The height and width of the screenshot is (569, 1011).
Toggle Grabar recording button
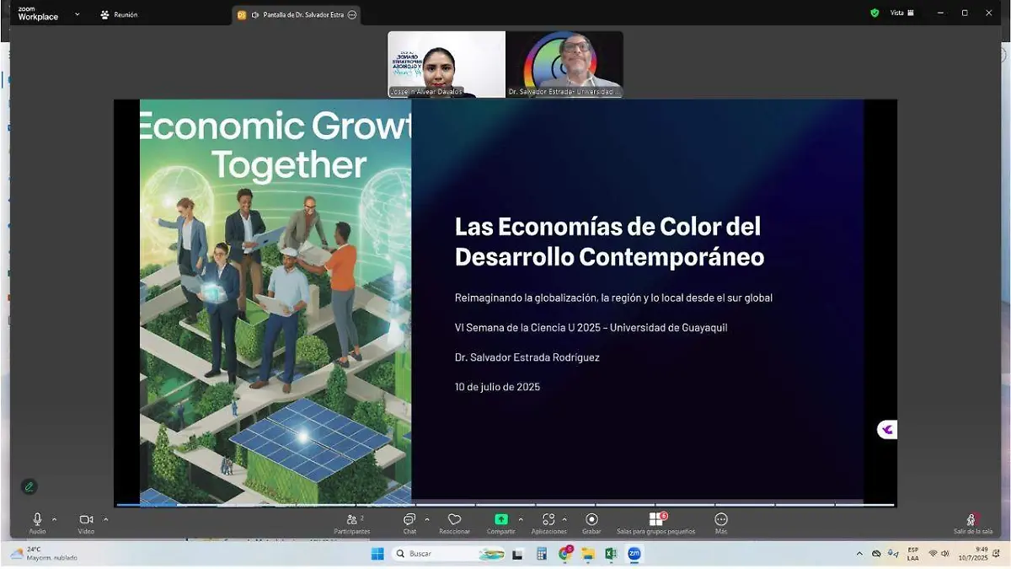point(591,520)
